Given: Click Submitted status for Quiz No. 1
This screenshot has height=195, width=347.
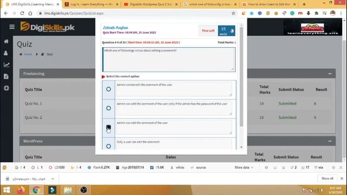Looking at the screenshot, I should tap(287, 103).
